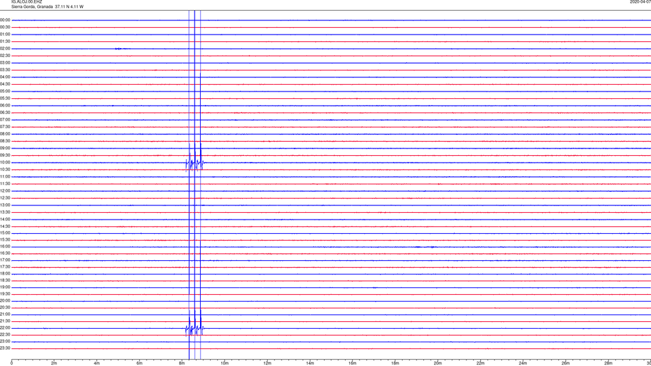Viewport: 651px width, 366px height.
Task: Click the 28m tick label on time axis
Action: coord(608,363)
